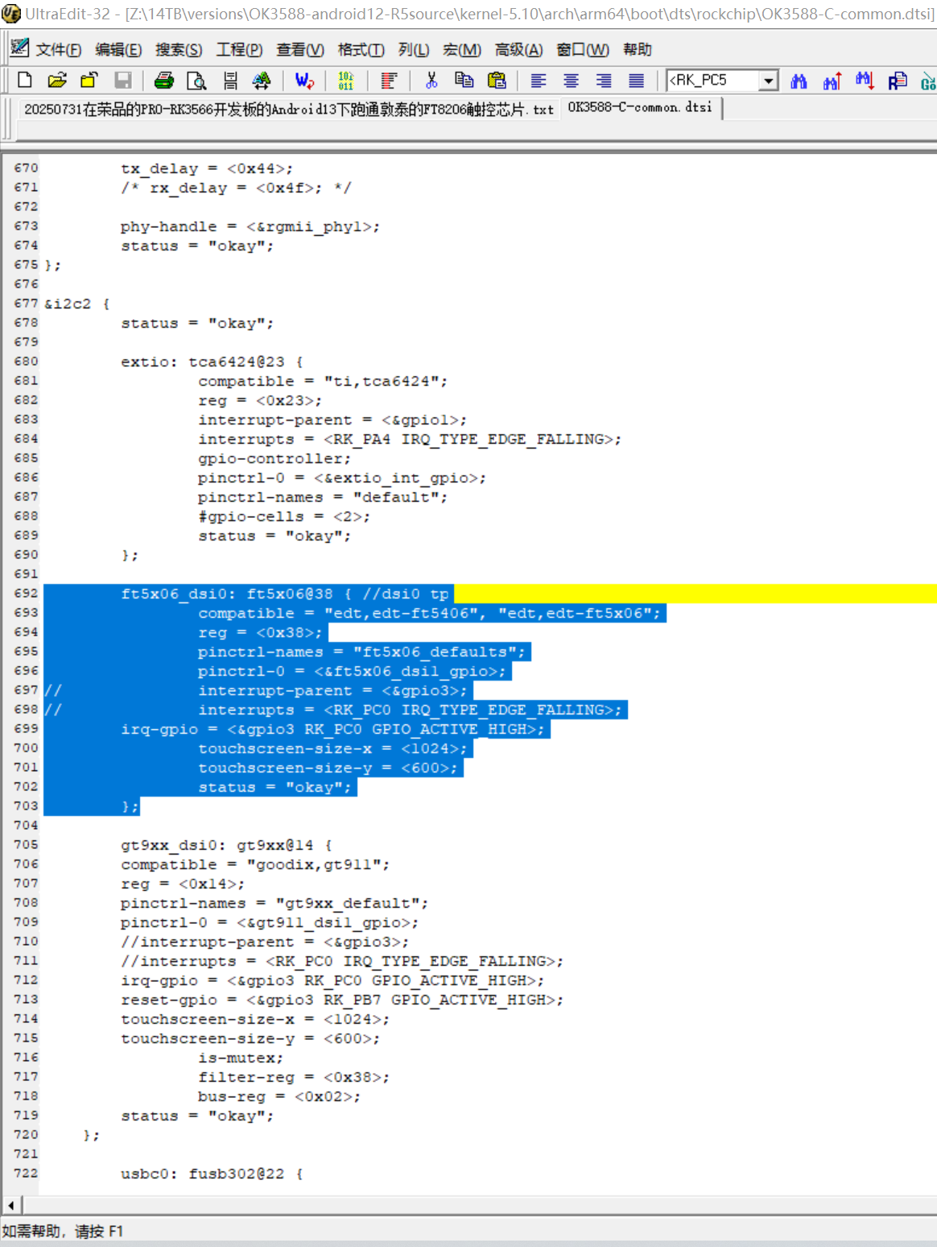Click the text 'extio: tca6424@23 {'

[x=212, y=362]
